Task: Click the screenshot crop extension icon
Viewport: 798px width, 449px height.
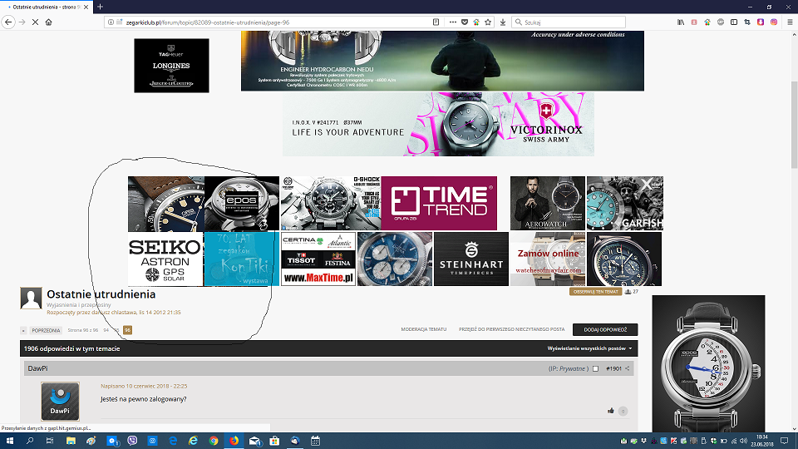Action: [747, 22]
